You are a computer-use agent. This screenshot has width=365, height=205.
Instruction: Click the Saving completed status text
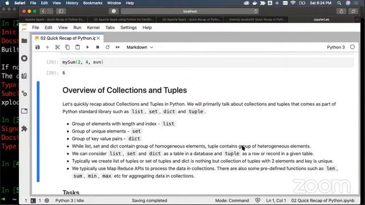coord(149,200)
